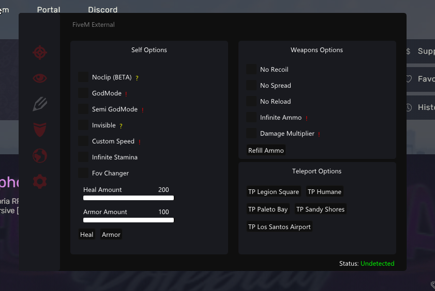
Task: Open the Portal menu in background page
Action: click(49, 10)
